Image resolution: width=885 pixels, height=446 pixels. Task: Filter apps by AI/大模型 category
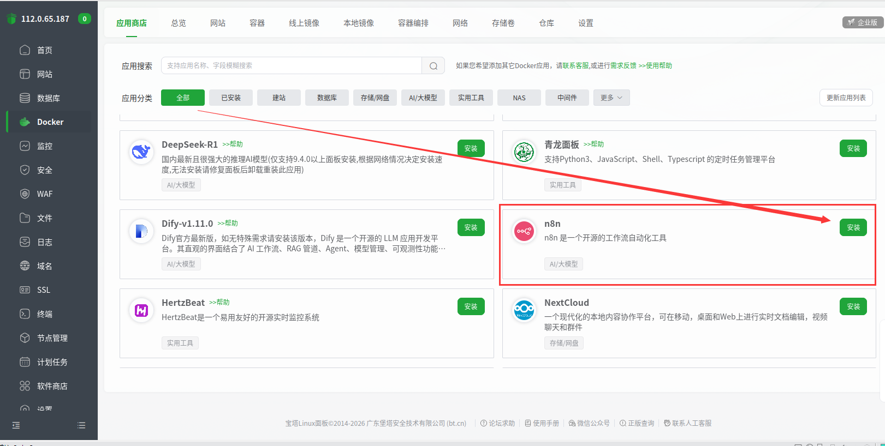(423, 98)
